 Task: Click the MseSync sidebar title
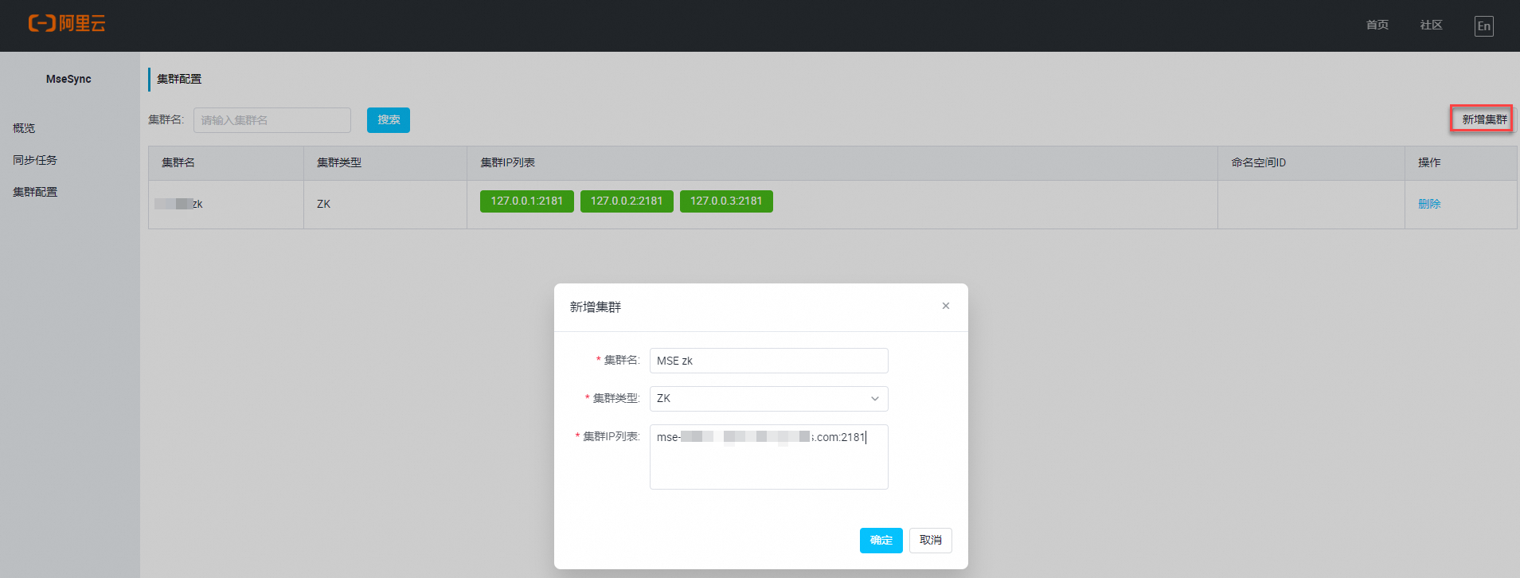68,79
